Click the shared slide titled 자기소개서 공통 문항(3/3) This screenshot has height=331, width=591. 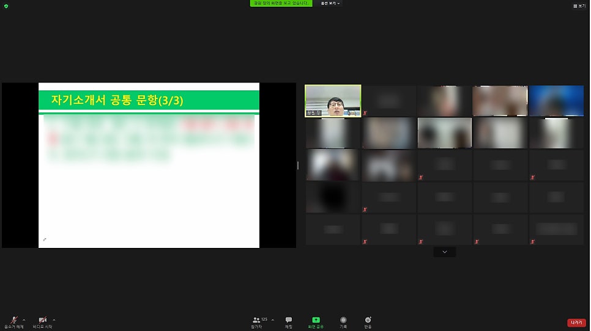[x=149, y=165]
